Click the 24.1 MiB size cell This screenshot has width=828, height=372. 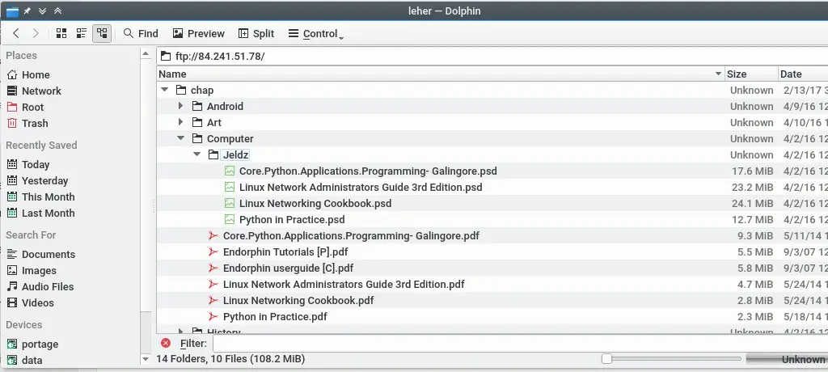[753, 204]
